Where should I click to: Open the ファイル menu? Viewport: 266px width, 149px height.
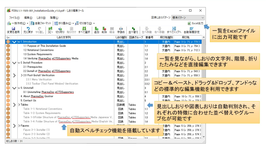(14, 18)
